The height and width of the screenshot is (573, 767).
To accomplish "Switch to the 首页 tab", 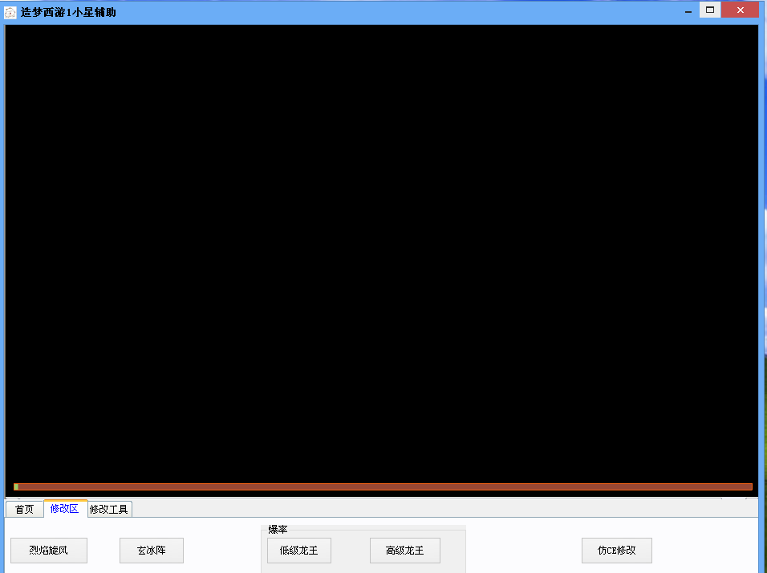I will click(x=24, y=510).
